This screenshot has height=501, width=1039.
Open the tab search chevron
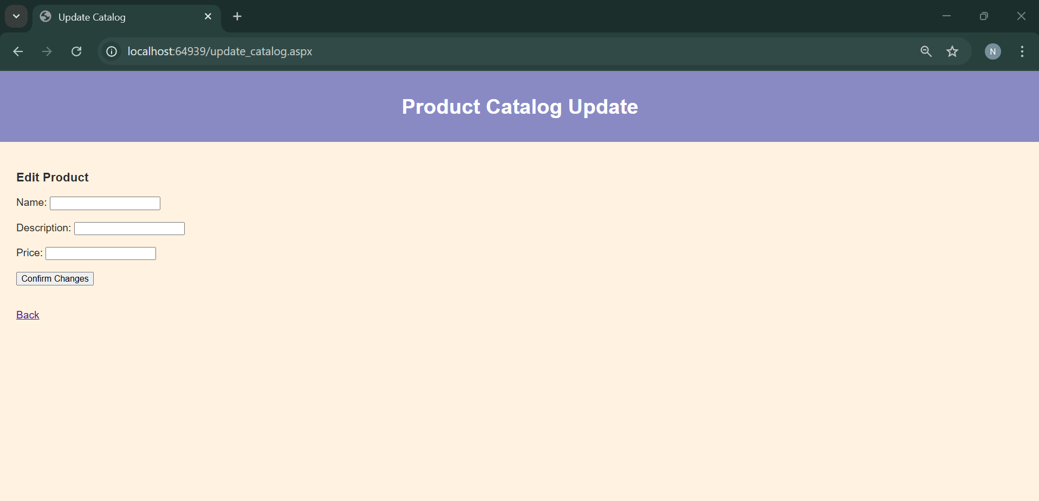tap(16, 16)
